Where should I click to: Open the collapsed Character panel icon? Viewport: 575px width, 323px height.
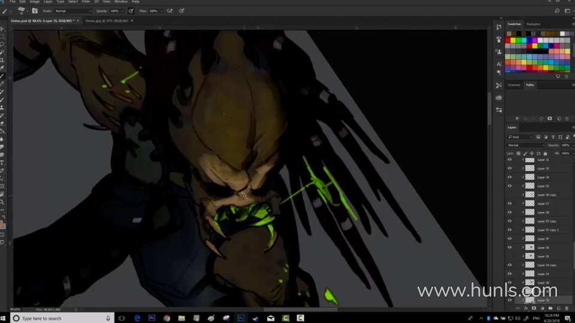[x=499, y=64]
